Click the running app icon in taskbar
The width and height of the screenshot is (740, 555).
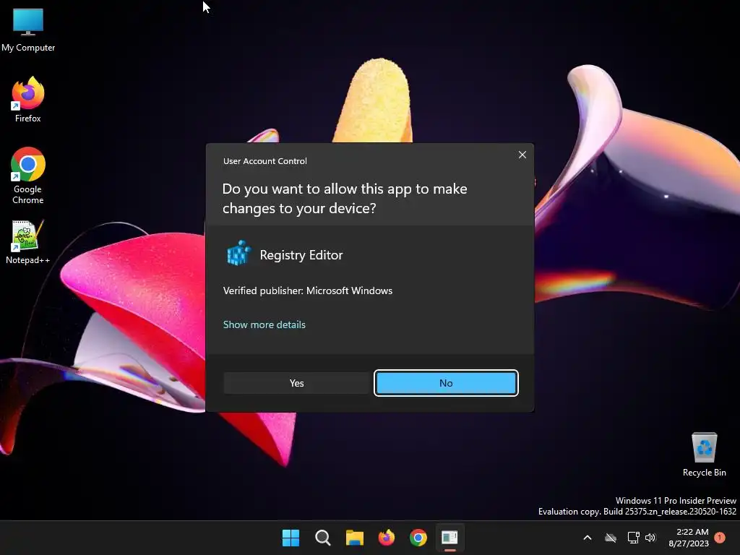[x=449, y=538]
